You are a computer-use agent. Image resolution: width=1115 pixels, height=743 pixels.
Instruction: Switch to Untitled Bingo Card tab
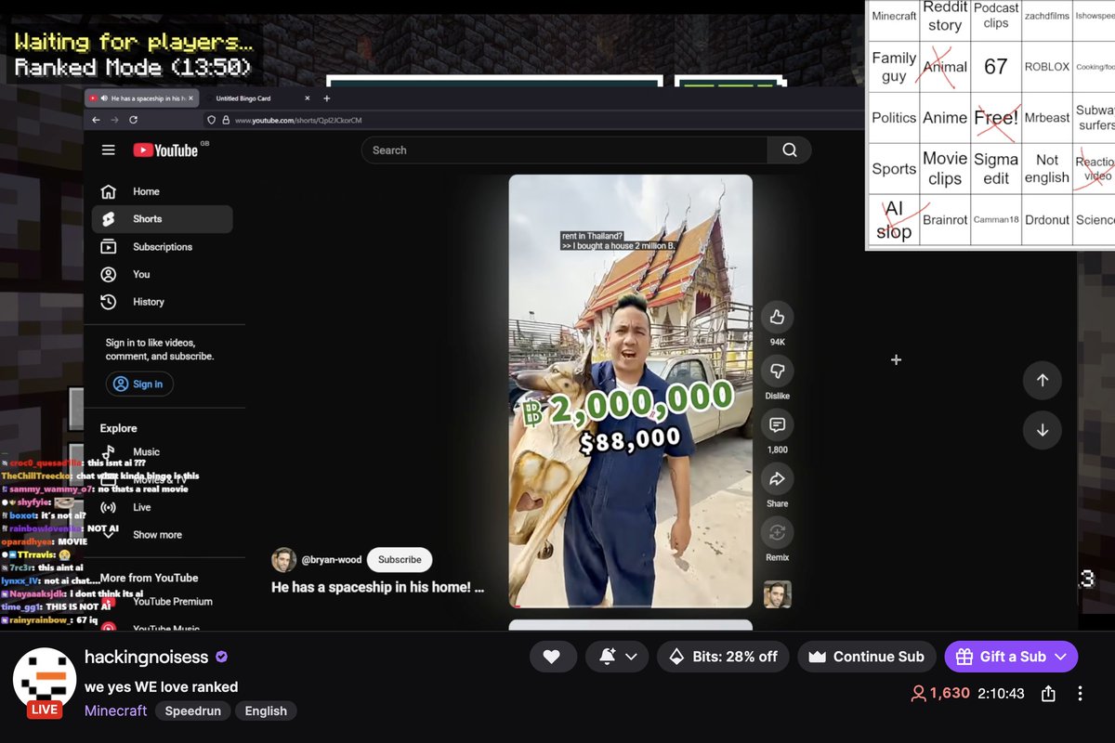point(256,98)
